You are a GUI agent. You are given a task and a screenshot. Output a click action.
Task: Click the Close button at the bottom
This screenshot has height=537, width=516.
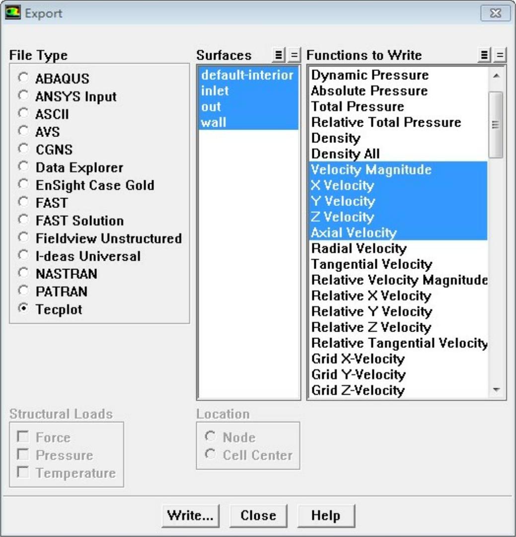point(258,515)
